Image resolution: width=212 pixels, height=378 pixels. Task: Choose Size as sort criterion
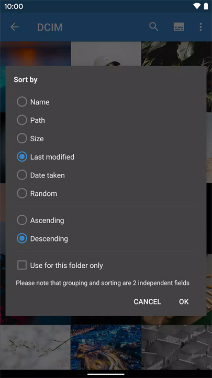(x=30, y=139)
